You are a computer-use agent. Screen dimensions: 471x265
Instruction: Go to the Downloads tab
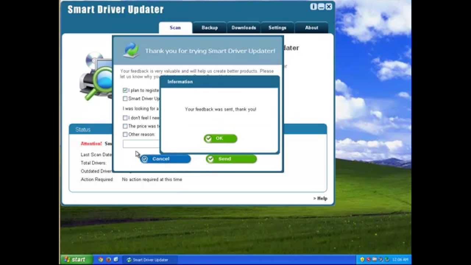point(244,28)
